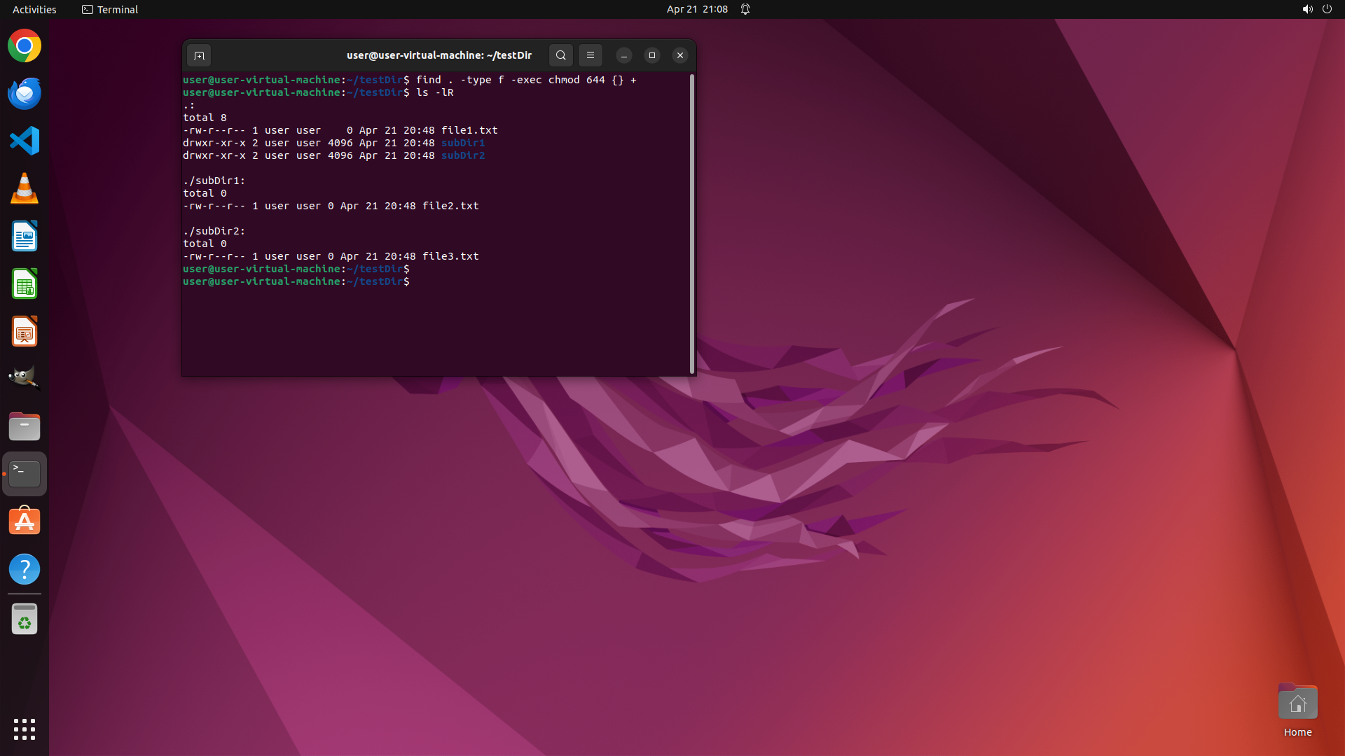Image resolution: width=1345 pixels, height=756 pixels.
Task: Open the Files manager
Action: pos(25,426)
